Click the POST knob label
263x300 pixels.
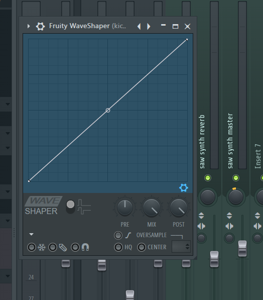179,225
